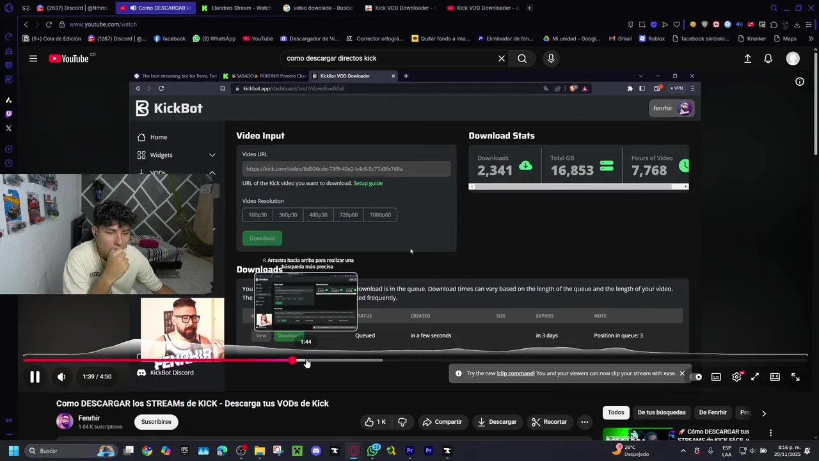Select the Todos chip

[616, 412]
